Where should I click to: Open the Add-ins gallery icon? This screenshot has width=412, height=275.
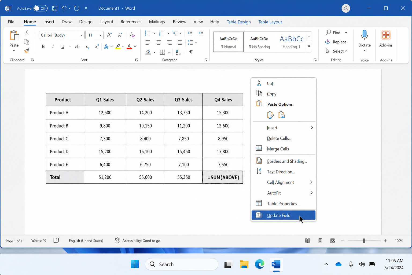click(x=386, y=35)
